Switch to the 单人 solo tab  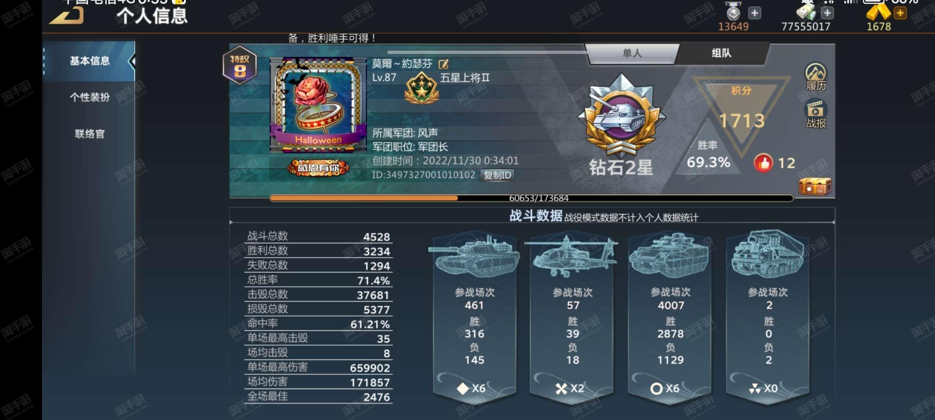tap(632, 53)
